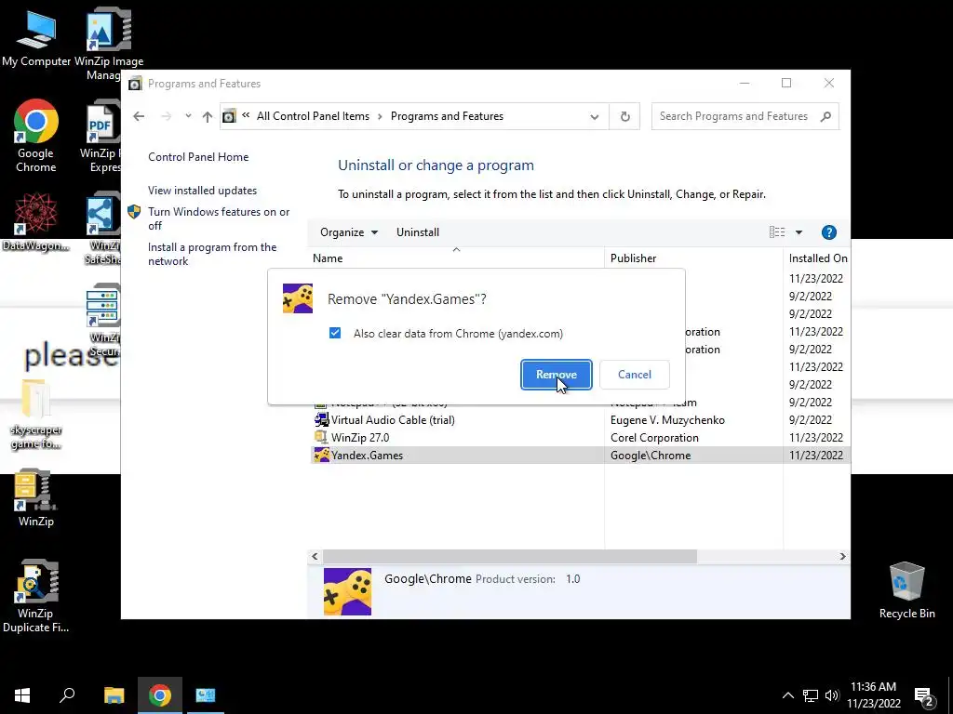Click Corel Corporation publisher cell
Viewport: 953px width, 714px height.
654,438
